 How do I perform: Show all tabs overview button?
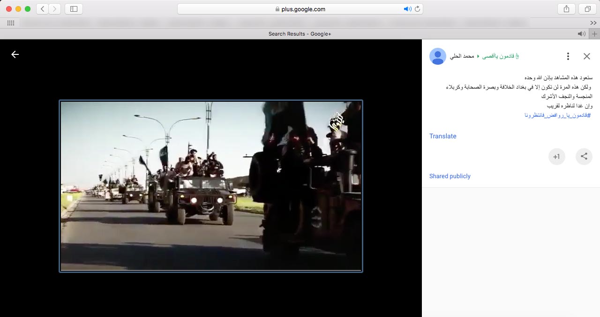(587, 9)
